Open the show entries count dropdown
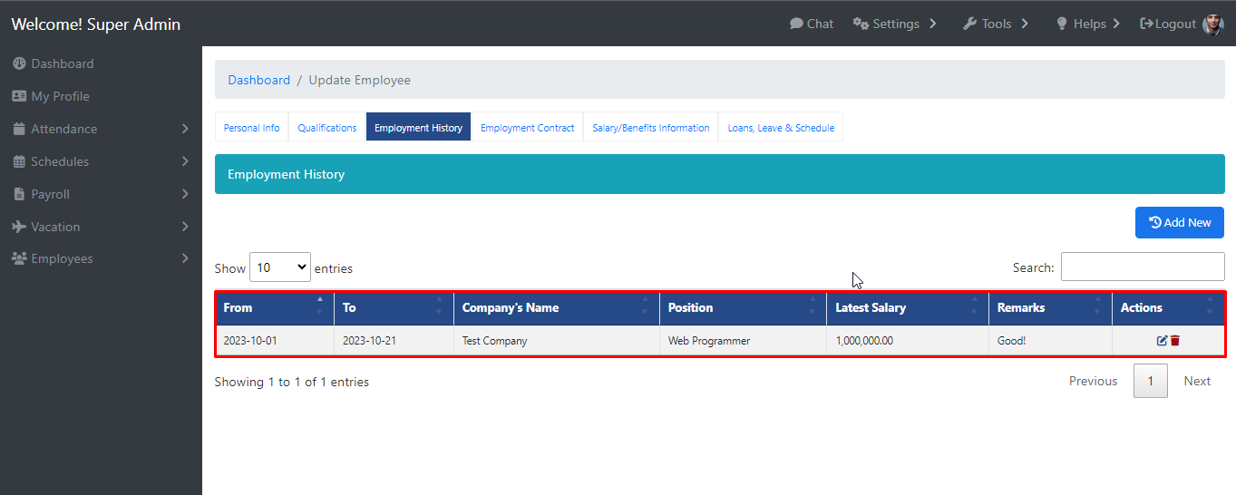The height and width of the screenshot is (495, 1236). point(280,267)
